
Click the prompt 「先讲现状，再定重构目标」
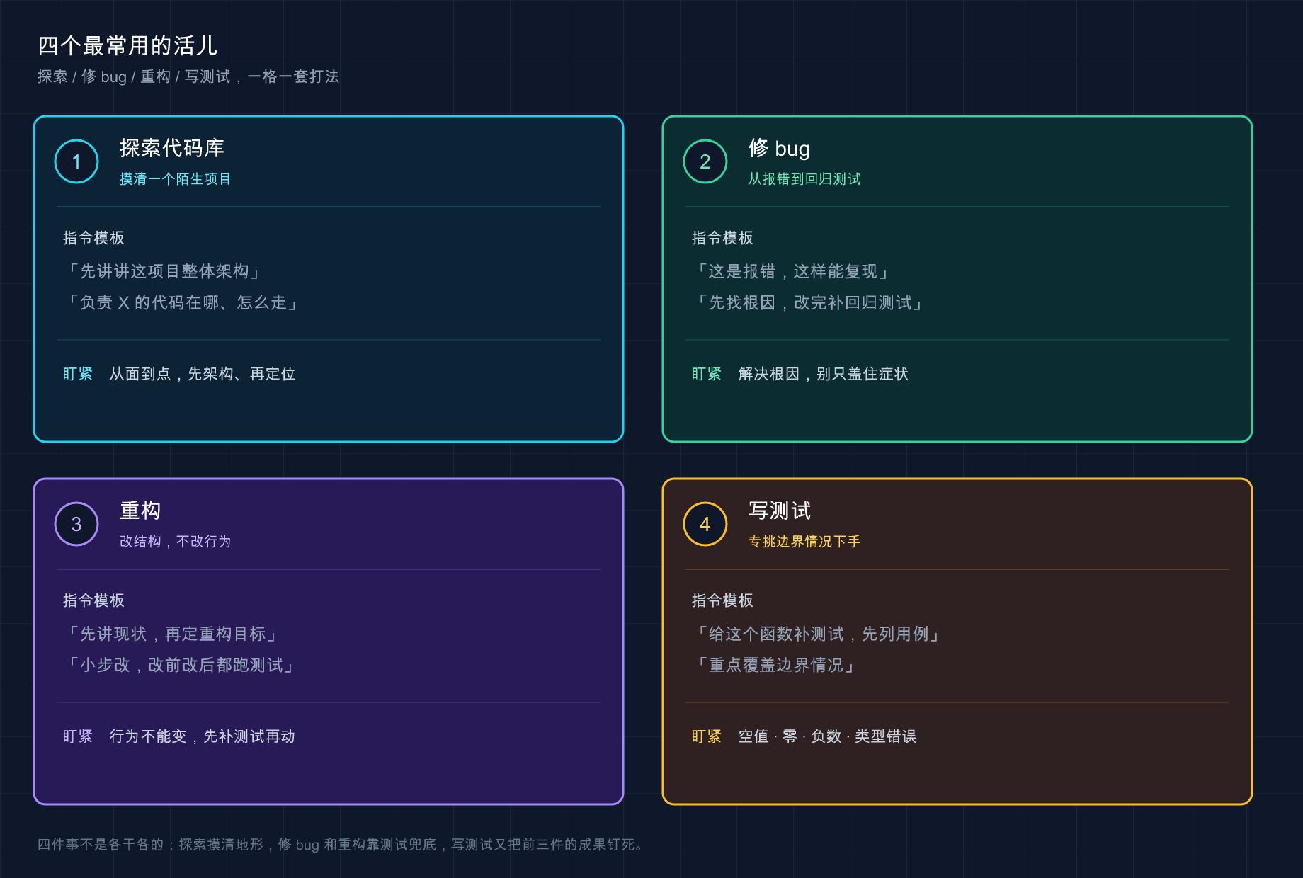coord(173,634)
